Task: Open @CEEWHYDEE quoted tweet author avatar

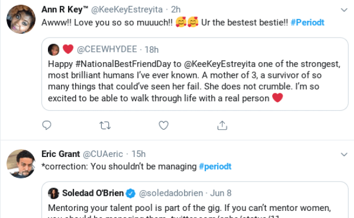Action: click(x=54, y=50)
